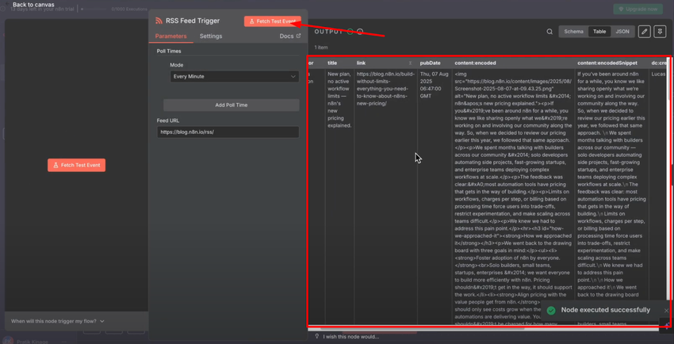This screenshot has height=344, width=674.
Task: Open the Mode dropdown showing Every Minute
Action: (x=234, y=77)
